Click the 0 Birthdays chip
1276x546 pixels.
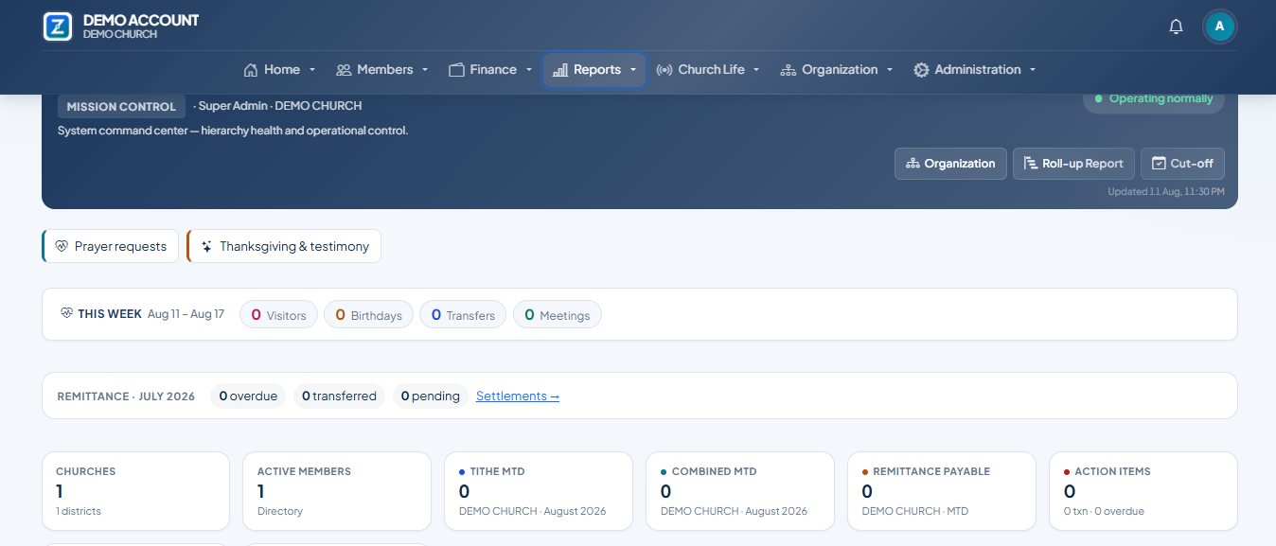tap(368, 314)
